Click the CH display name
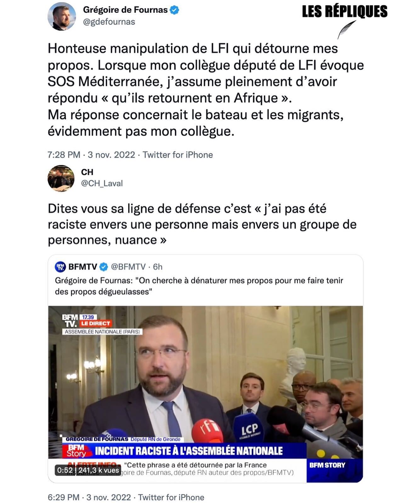Image resolution: width=402 pixels, height=503 pixels. [x=87, y=172]
